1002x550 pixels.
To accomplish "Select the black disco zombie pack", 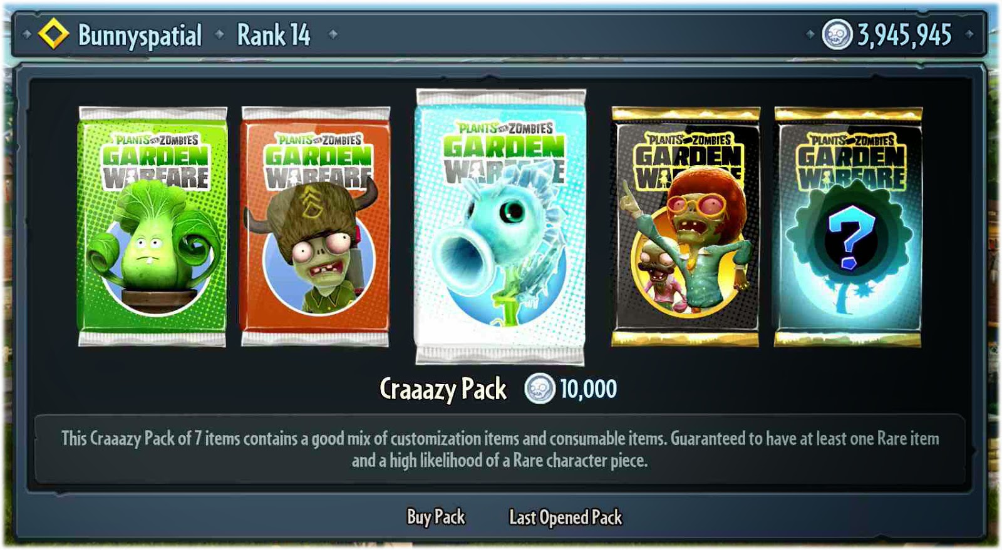I will click(686, 227).
